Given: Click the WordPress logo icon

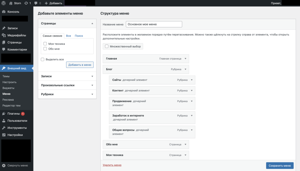Looking at the screenshot, I should click(x=4, y=3).
